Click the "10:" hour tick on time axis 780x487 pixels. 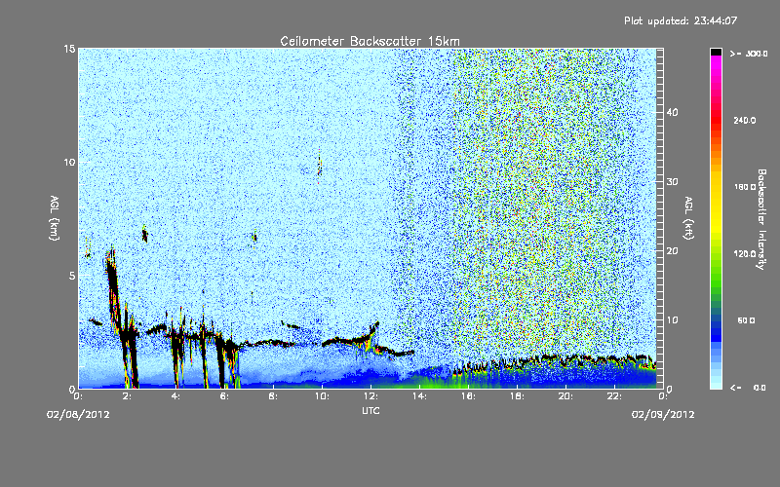tap(323, 396)
